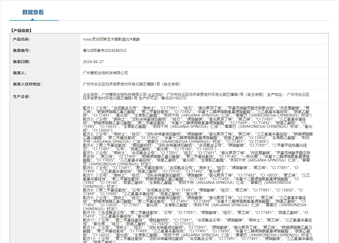Image resolution: width=339 pixels, height=243 pixels.
Task: Click the 配方13 ingredient list
Action: click(197, 240)
